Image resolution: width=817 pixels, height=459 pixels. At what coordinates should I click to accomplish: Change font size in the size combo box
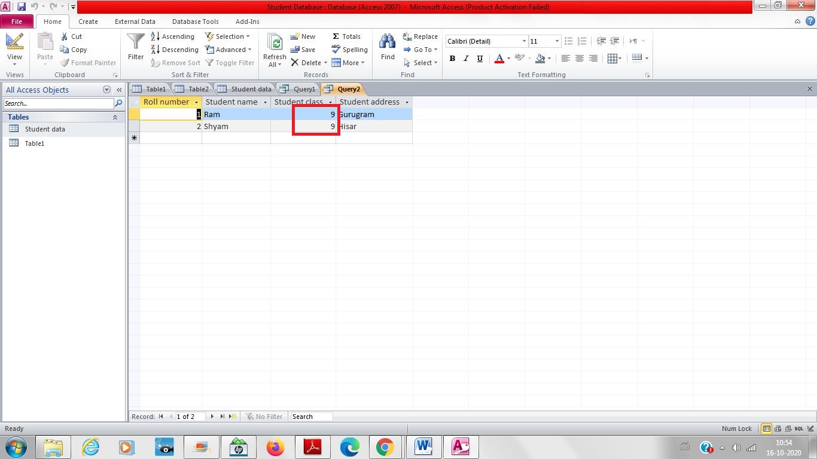[540, 41]
